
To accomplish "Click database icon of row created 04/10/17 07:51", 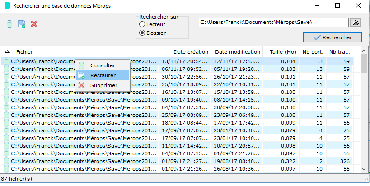I will (x=6, y=107).
